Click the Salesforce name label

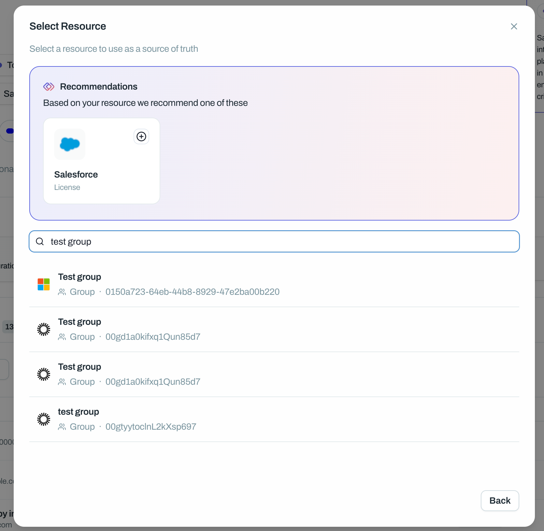coord(76,175)
